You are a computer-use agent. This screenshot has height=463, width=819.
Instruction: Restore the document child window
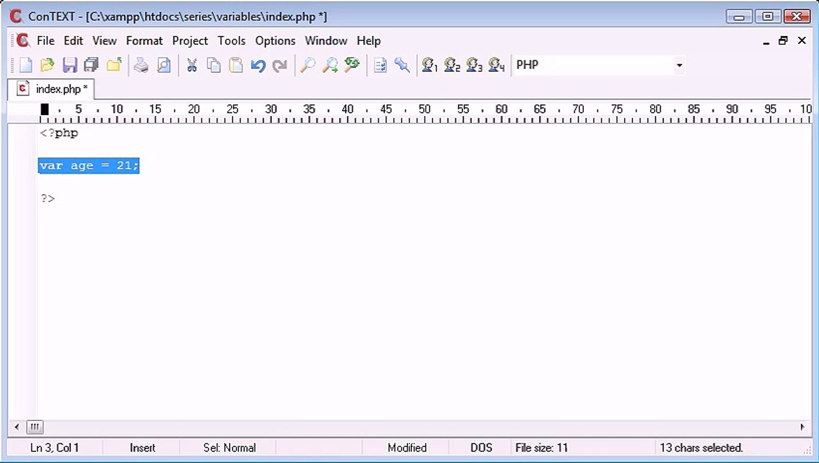[783, 41]
